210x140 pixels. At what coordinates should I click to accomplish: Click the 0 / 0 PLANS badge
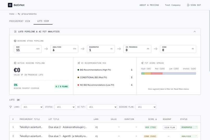62,87
